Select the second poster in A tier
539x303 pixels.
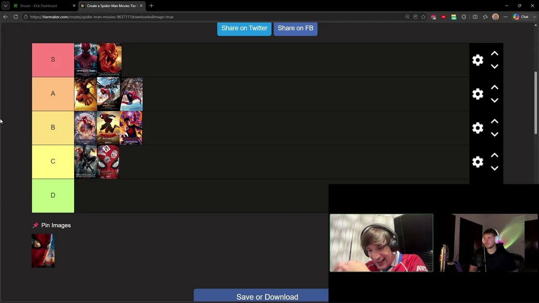(x=108, y=94)
